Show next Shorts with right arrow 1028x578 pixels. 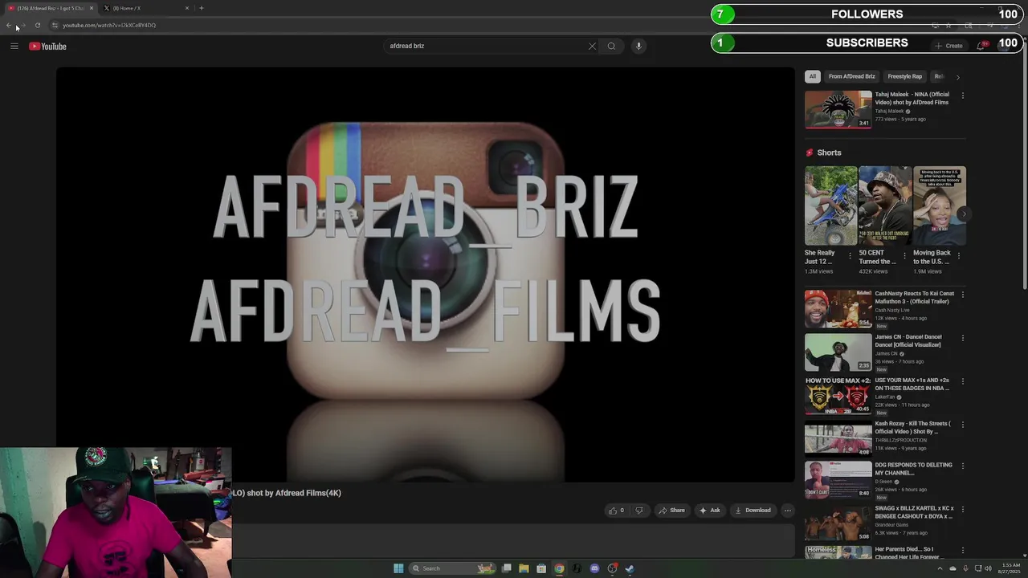tap(964, 214)
